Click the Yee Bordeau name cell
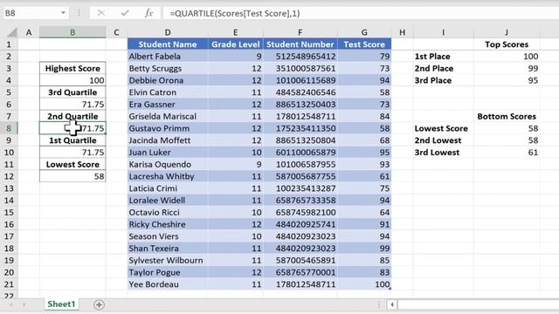Image resolution: width=559 pixels, height=314 pixels. [167, 284]
